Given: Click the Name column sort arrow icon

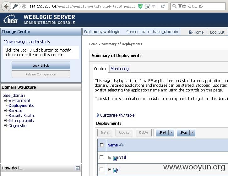Looking at the screenshot, I should click(x=121, y=145).
